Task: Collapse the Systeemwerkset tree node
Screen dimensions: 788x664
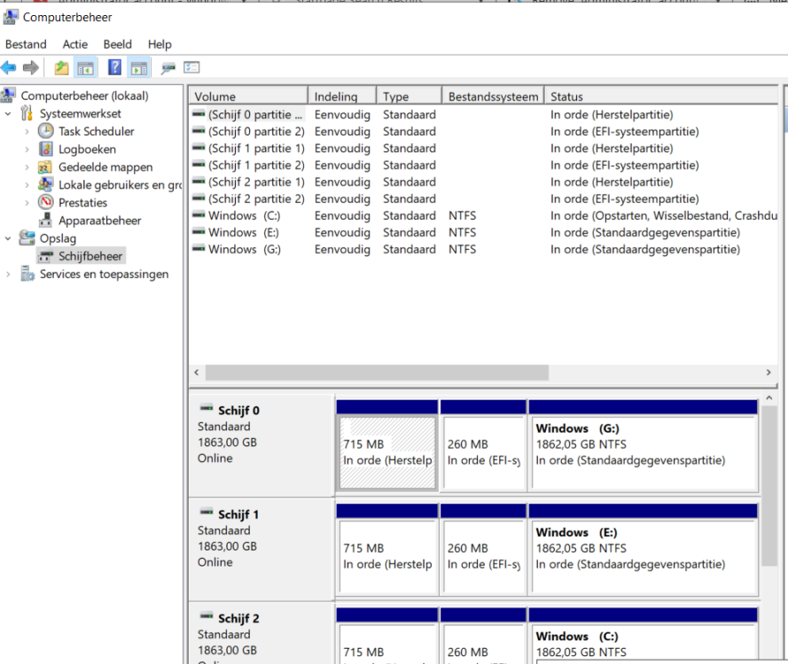Action: (9, 114)
